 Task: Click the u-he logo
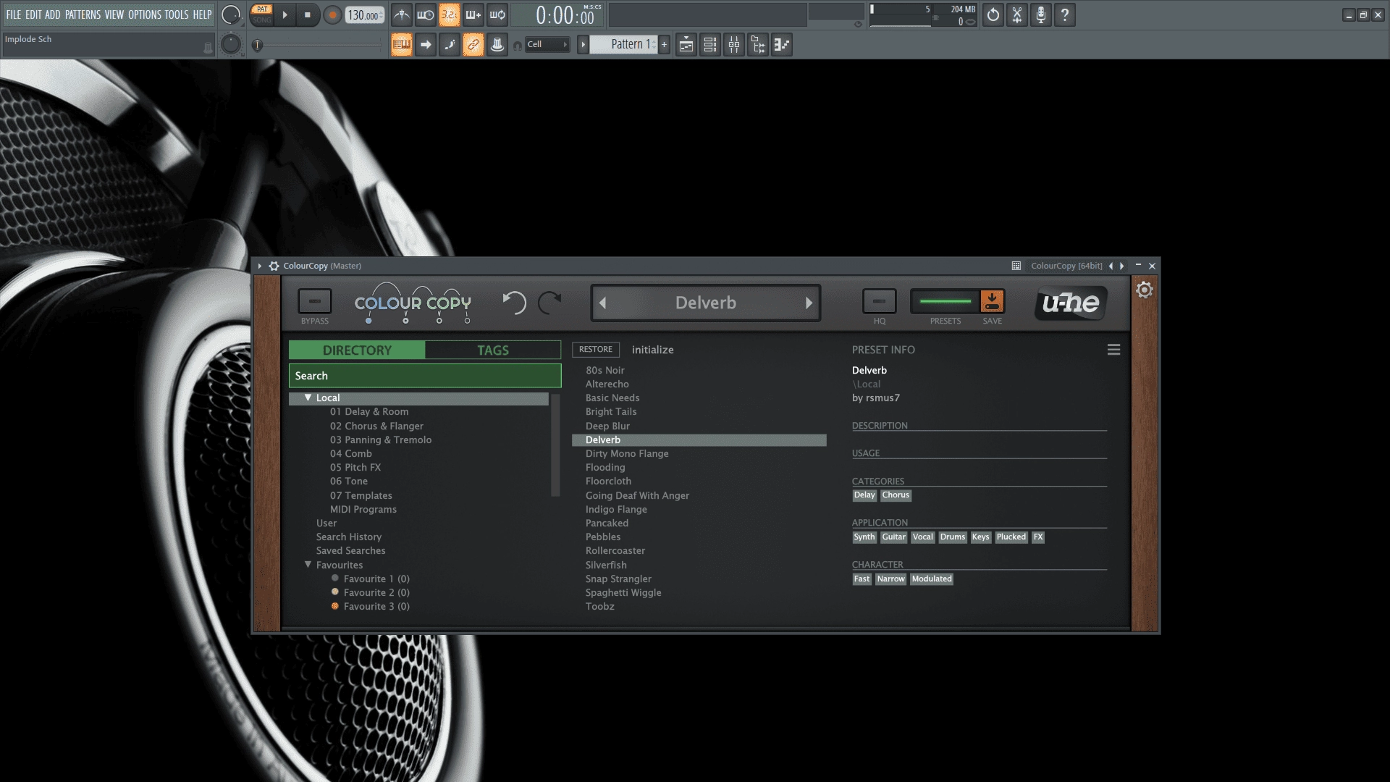(1071, 303)
